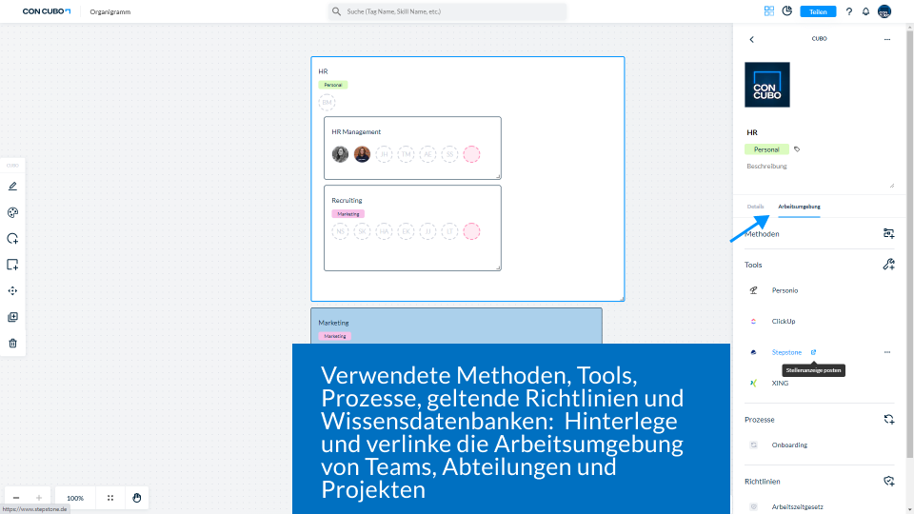Select the move arrows tool

point(12,291)
